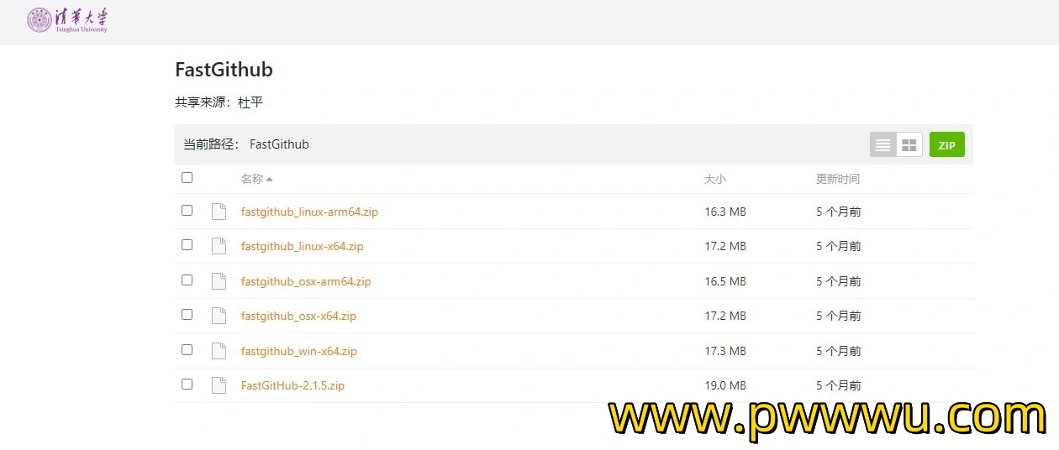Click the file icon of fastgithub_osx-arm64.zip
The height and width of the screenshot is (450, 1059).
pyautogui.click(x=219, y=281)
